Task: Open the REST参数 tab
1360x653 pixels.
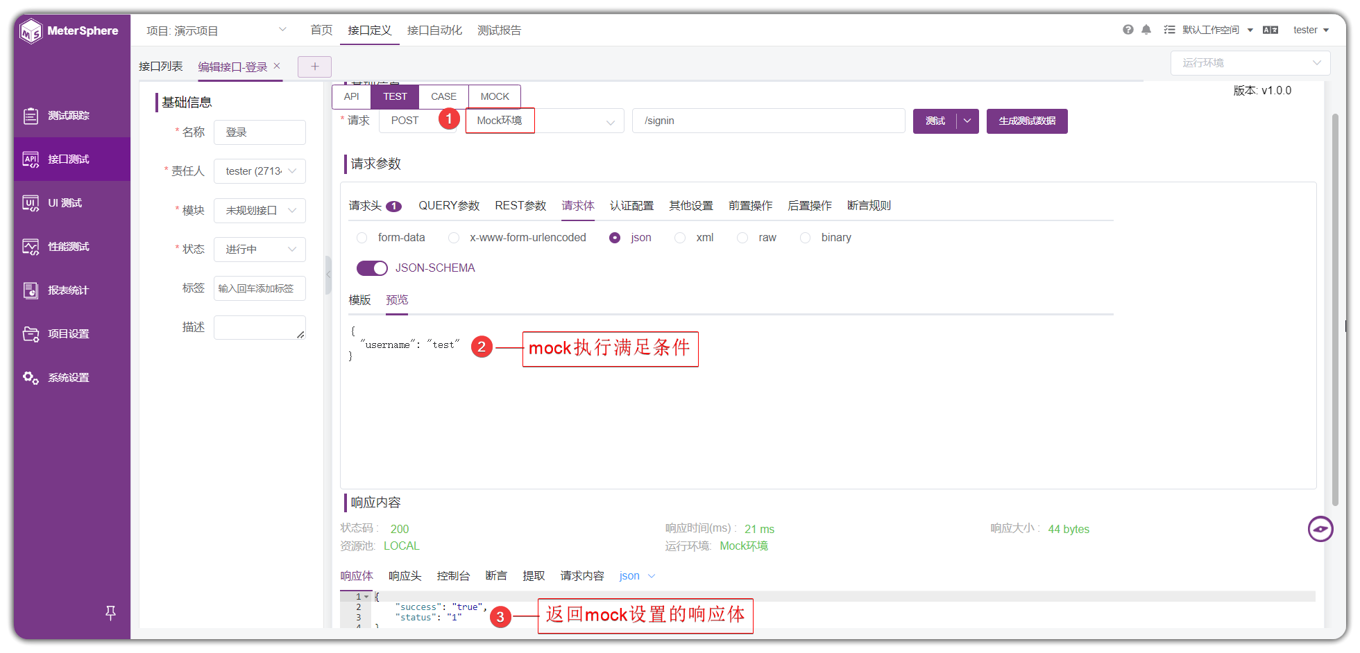Action: point(520,206)
